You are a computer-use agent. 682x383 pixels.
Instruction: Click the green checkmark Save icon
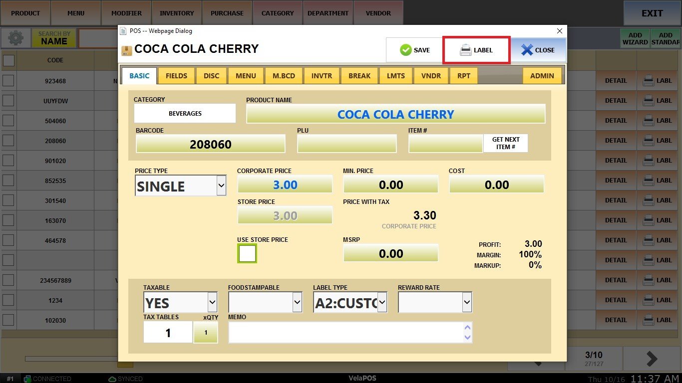pos(405,50)
